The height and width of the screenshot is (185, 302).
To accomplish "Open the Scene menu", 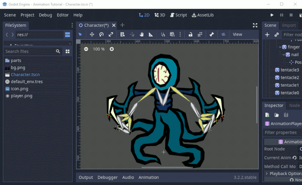I will [x=10, y=15].
